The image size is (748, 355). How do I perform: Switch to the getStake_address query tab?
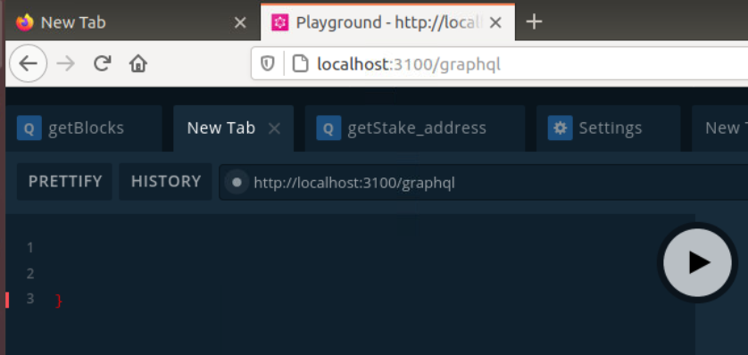point(415,128)
